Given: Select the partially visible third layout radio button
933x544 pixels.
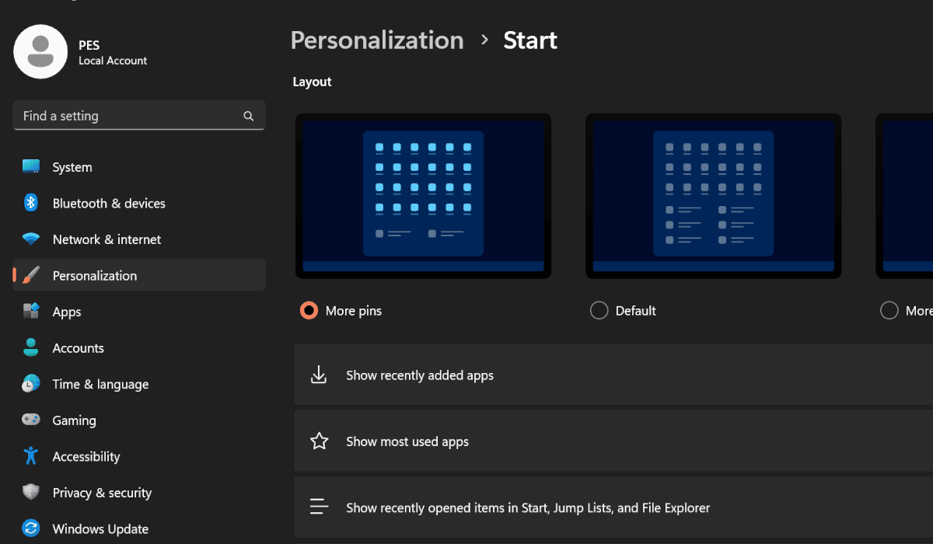Looking at the screenshot, I should (889, 311).
